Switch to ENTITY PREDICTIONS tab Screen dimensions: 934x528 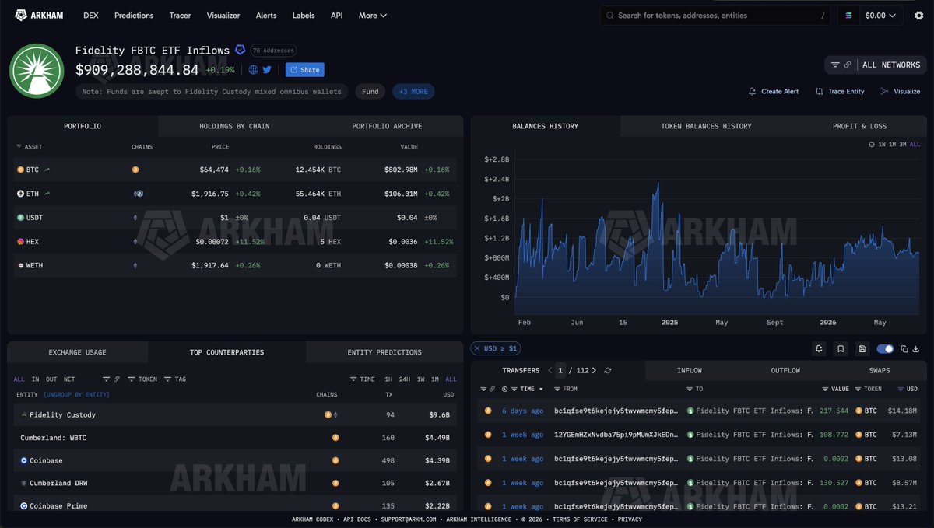click(x=384, y=352)
